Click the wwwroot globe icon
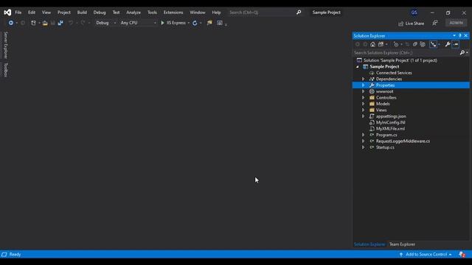The height and width of the screenshot is (265, 472). pos(372,91)
